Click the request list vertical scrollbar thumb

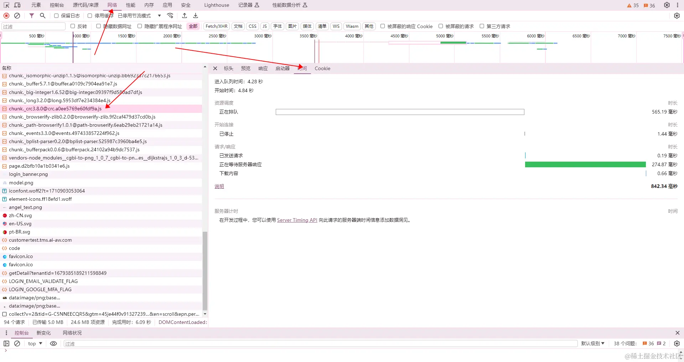[x=205, y=271]
